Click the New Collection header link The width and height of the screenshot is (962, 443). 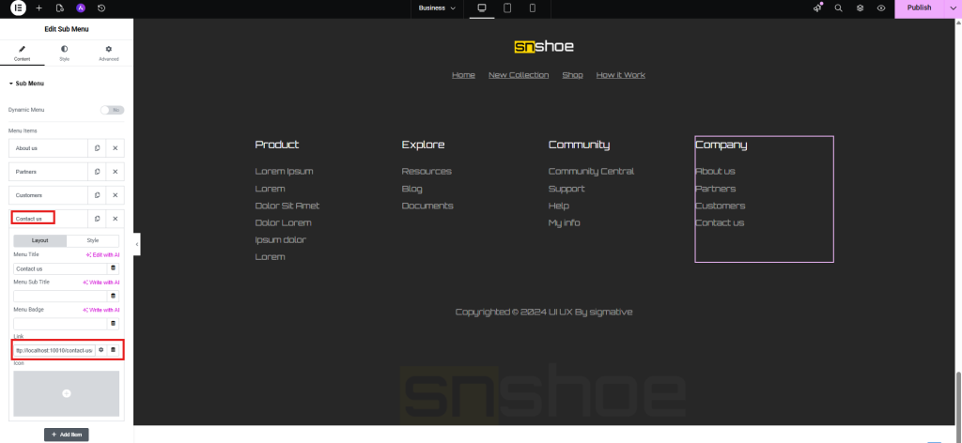(x=519, y=75)
